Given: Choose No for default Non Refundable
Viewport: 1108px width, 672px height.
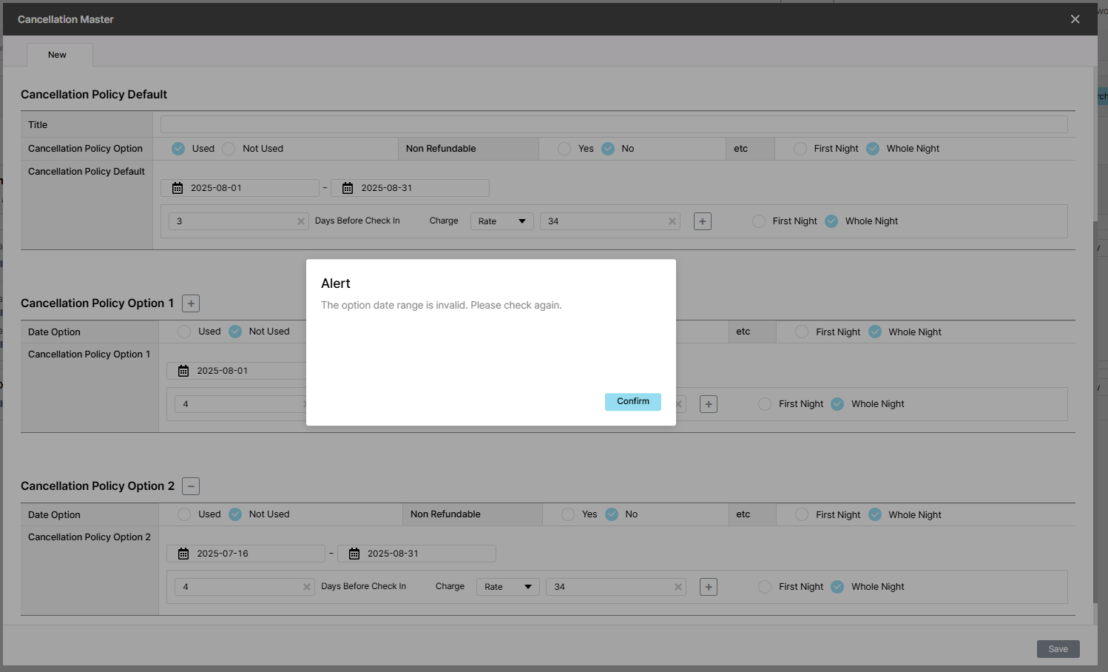Looking at the screenshot, I should tap(608, 149).
